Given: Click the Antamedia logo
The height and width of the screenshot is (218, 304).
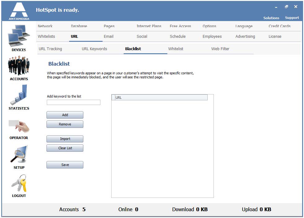Looking at the screenshot, I should 19,11.
